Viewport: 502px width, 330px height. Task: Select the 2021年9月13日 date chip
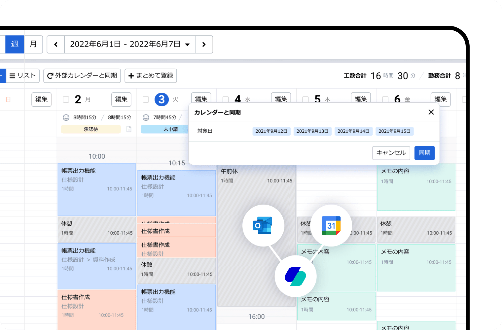(x=312, y=131)
